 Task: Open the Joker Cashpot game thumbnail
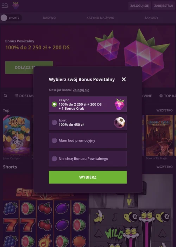click(x=16, y=135)
